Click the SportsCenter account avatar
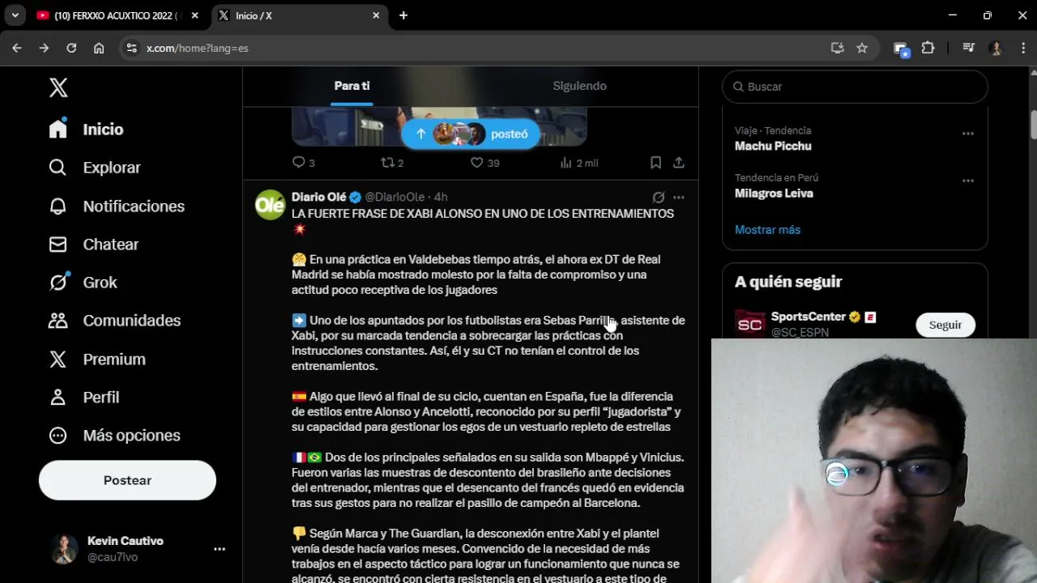This screenshot has height=583, width=1037. pos(750,324)
